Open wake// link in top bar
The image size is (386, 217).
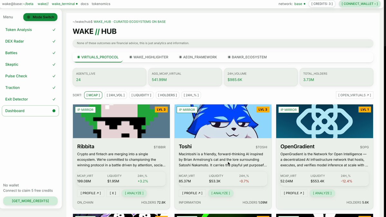(x=43, y=4)
